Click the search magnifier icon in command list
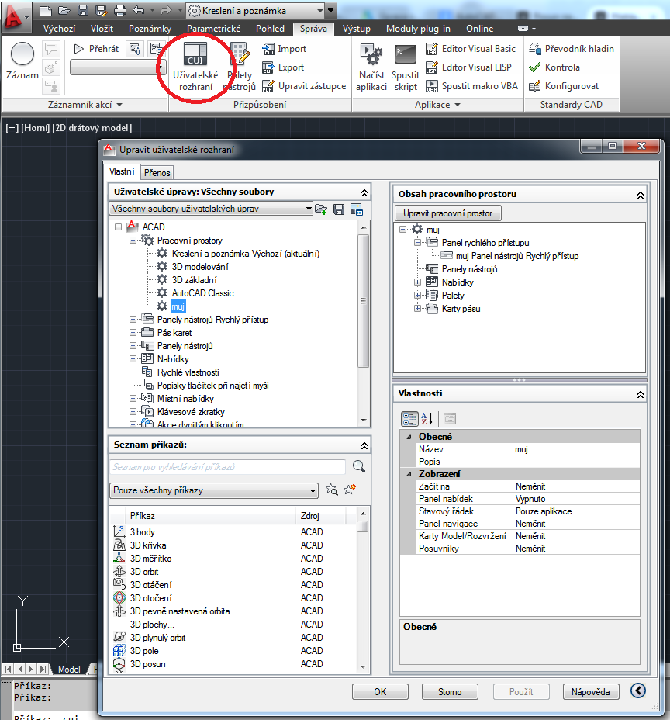This screenshot has width=670, height=720. [359, 466]
